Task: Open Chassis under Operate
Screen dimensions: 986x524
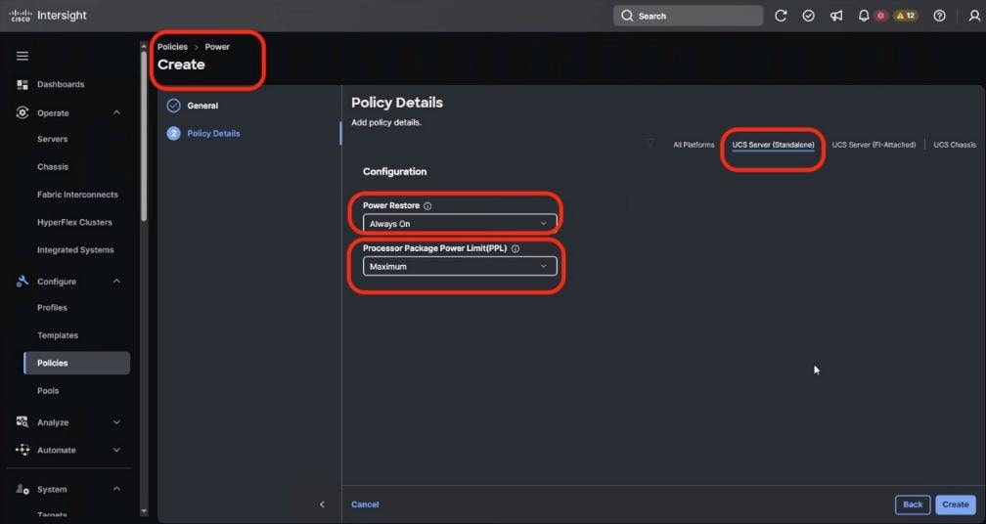Action: 53,166
